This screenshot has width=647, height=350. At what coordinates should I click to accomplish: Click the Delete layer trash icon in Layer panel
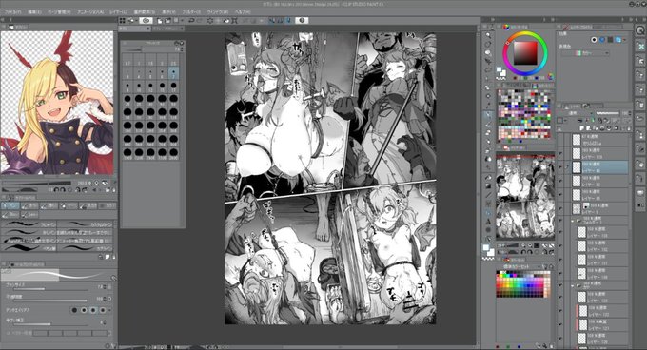click(629, 128)
